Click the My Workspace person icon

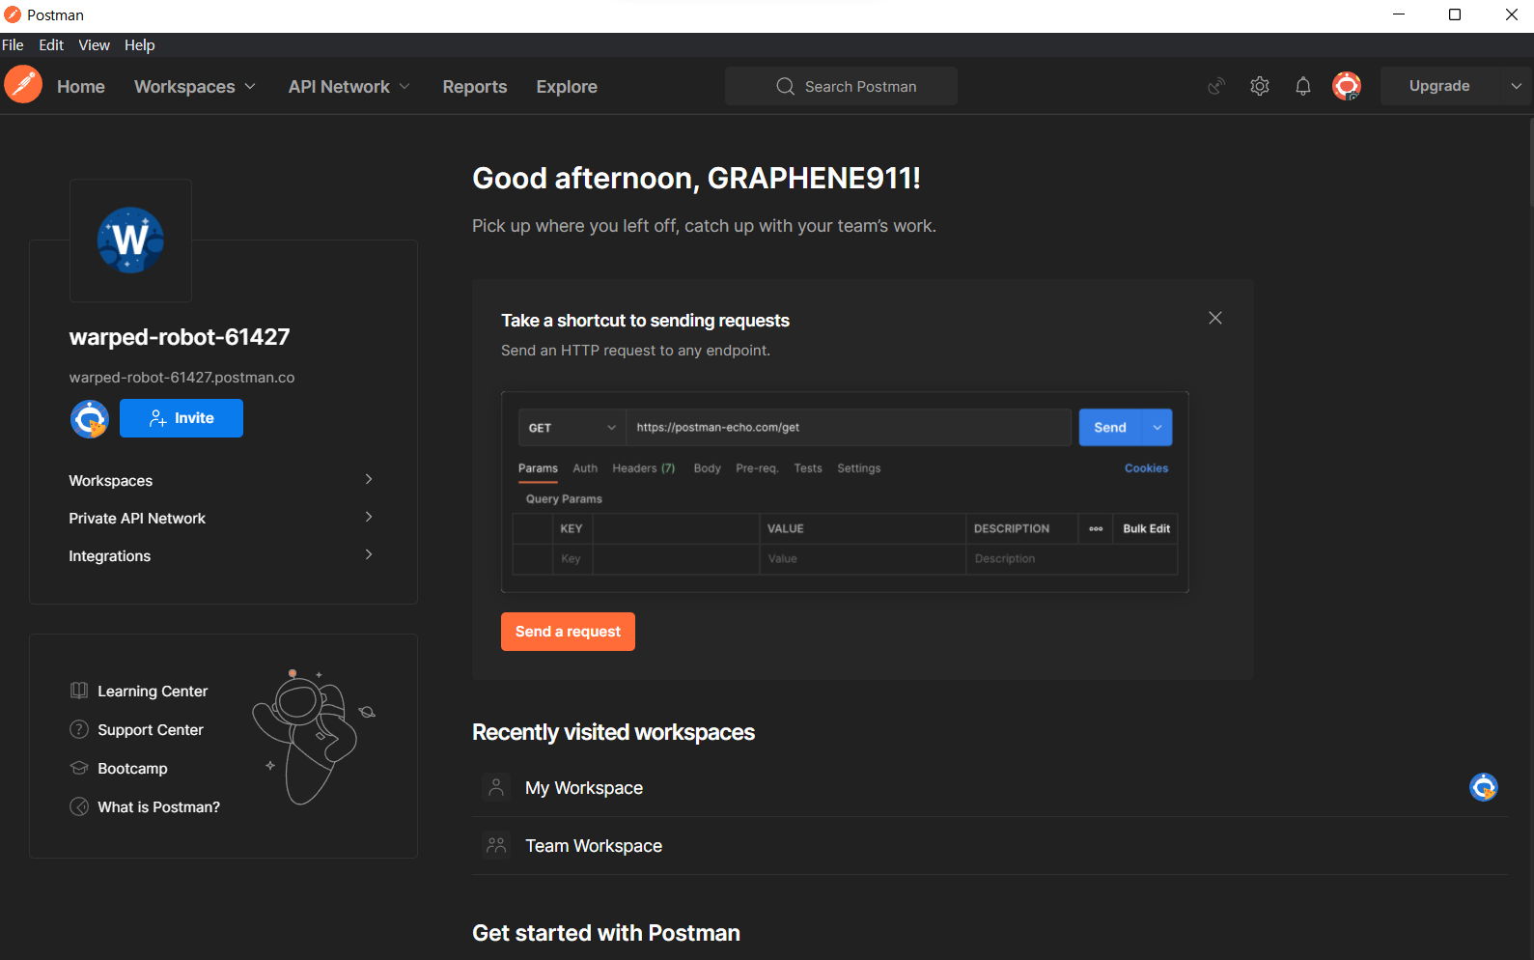(496, 787)
